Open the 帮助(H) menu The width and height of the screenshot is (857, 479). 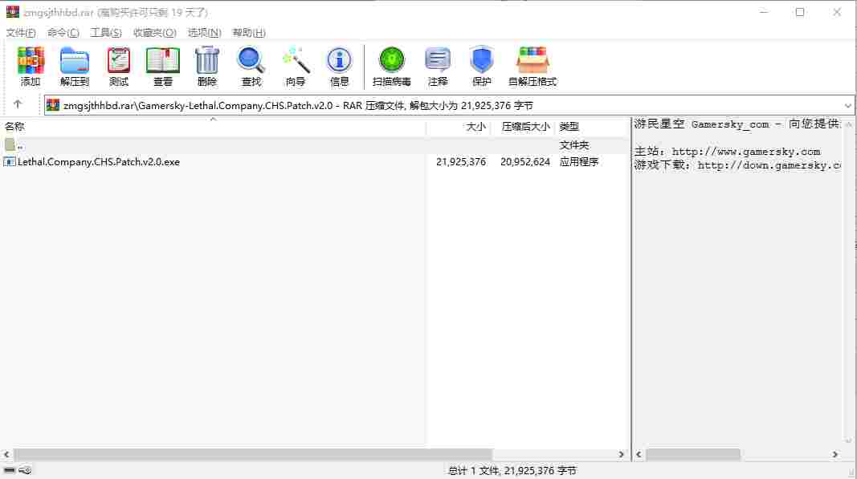pyautogui.click(x=249, y=33)
